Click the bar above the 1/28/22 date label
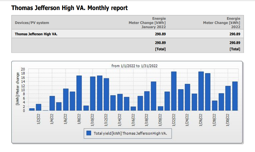The image size is (255, 152). 215,106
